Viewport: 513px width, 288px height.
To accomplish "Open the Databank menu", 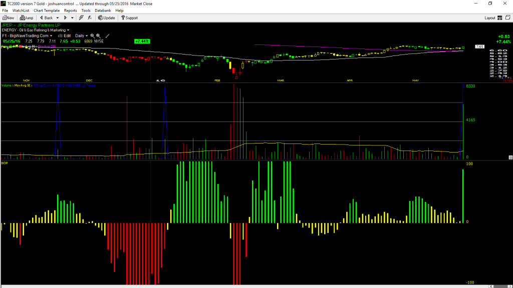I will [103, 10].
